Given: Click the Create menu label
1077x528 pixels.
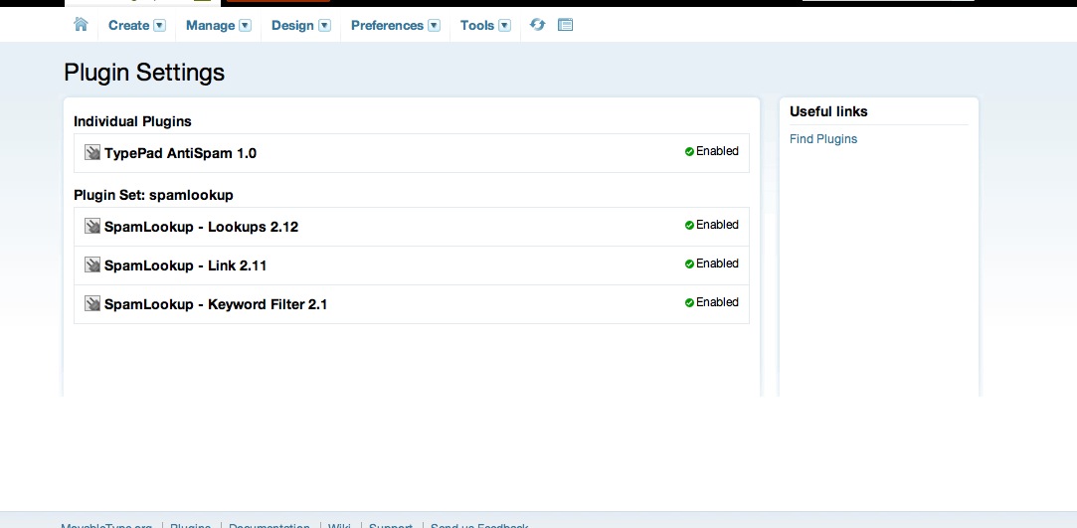Looking at the screenshot, I should (x=128, y=26).
